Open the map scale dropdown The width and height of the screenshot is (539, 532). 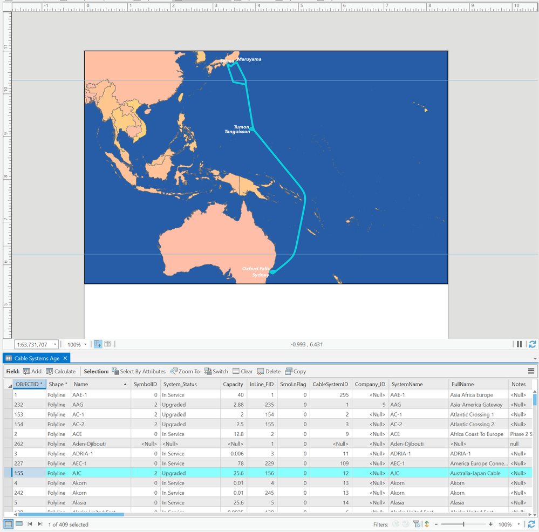pos(55,345)
